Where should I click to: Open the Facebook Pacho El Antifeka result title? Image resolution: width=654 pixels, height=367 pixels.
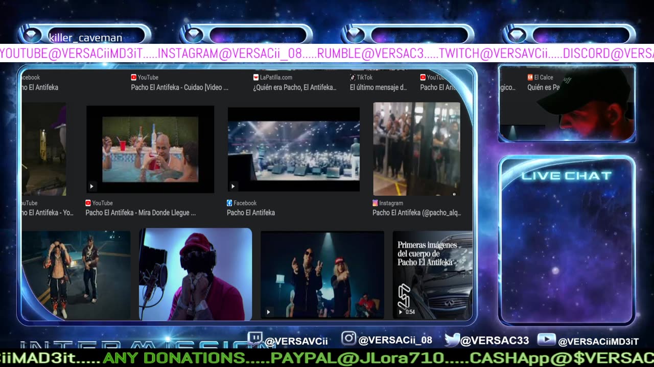click(251, 213)
